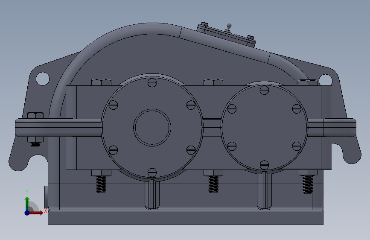The height and width of the screenshot is (240, 370).
Task: Select the left lifting eye hole on the housing
Action: tap(43, 79)
